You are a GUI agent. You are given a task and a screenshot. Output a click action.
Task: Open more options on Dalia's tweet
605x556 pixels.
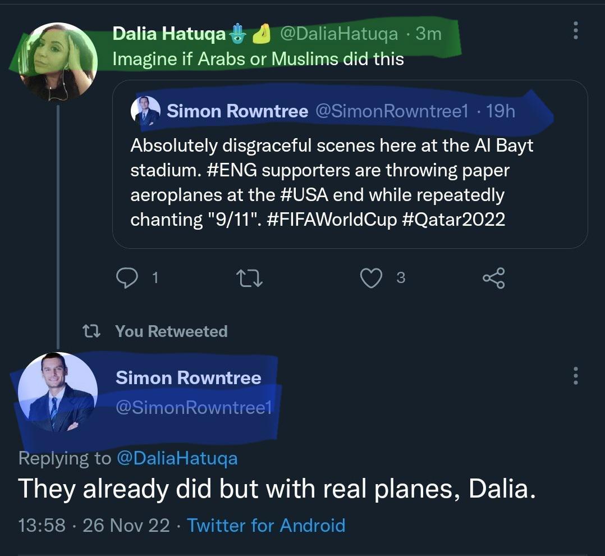(x=575, y=30)
